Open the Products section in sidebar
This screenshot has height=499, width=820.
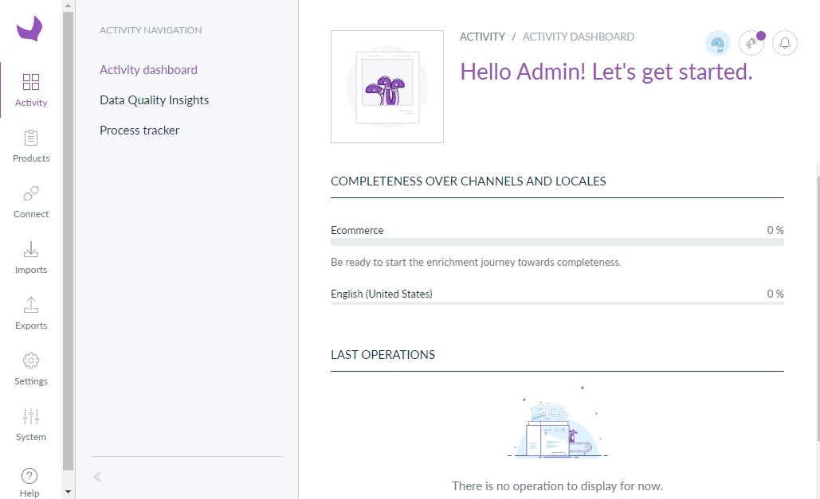click(31, 146)
